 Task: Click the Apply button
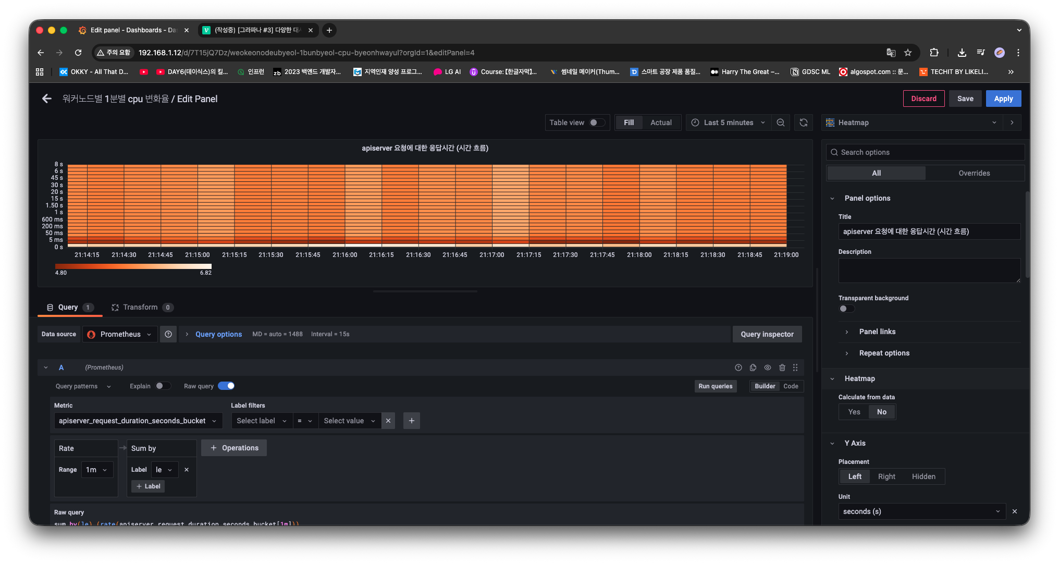coord(1003,99)
